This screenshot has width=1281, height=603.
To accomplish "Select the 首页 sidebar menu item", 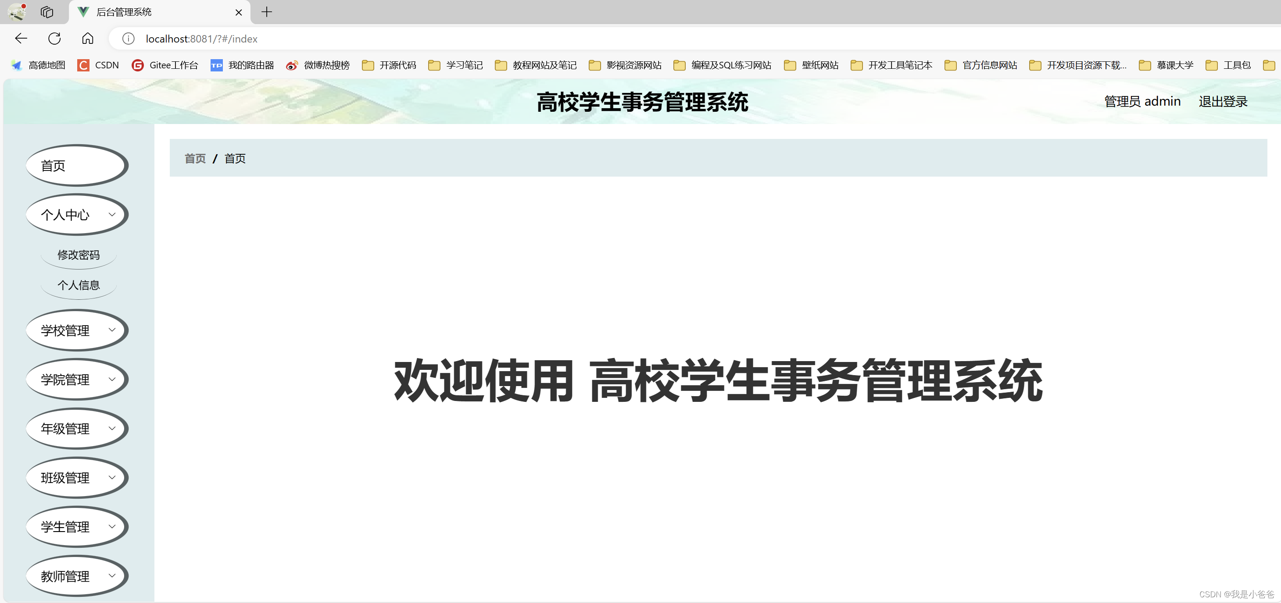I will [x=77, y=165].
